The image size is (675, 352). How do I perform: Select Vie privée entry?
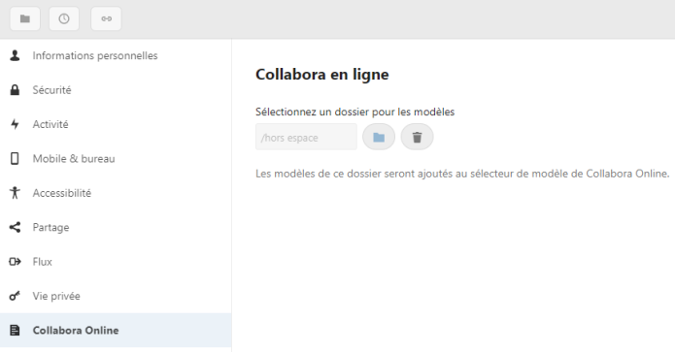coord(116,296)
